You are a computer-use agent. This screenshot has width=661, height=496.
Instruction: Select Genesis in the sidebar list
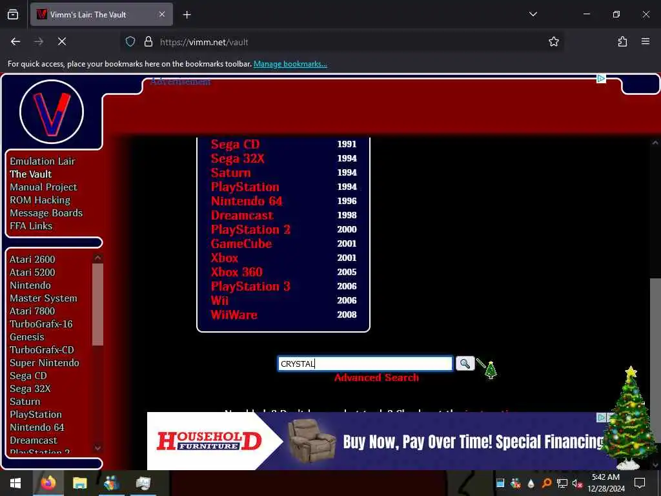tap(27, 337)
